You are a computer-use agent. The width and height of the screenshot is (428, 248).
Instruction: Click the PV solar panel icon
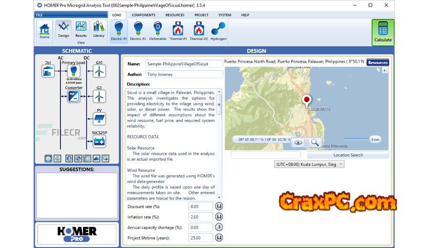[99, 119]
